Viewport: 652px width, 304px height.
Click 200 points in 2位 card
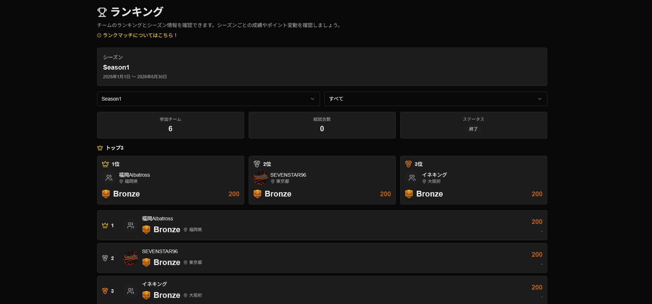(385, 194)
